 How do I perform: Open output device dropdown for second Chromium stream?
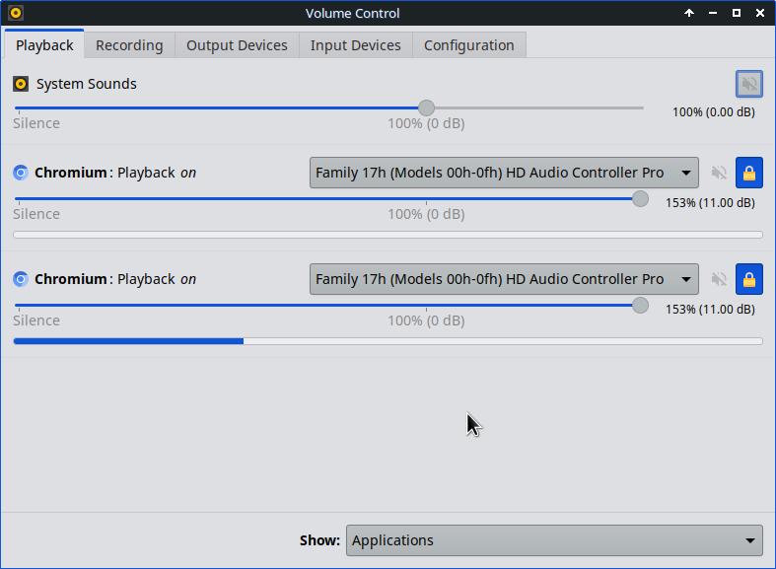pos(504,279)
